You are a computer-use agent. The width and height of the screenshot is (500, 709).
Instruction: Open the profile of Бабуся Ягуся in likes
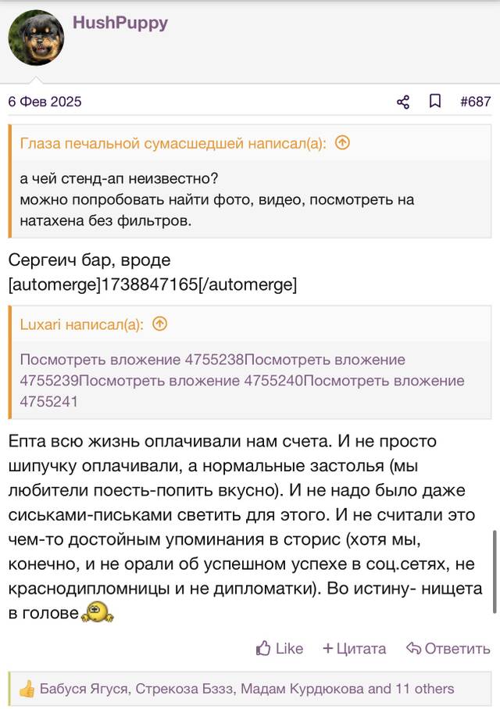[84, 688]
